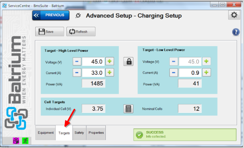Increase High Level Power current
This screenshot has height=148, width=244.
[x=109, y=72]
